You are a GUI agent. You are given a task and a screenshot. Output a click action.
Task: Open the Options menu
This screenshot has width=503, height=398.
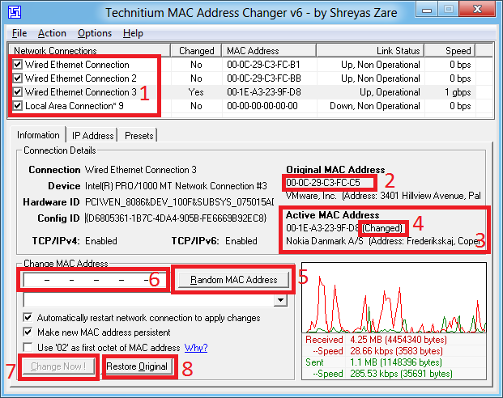95,33
